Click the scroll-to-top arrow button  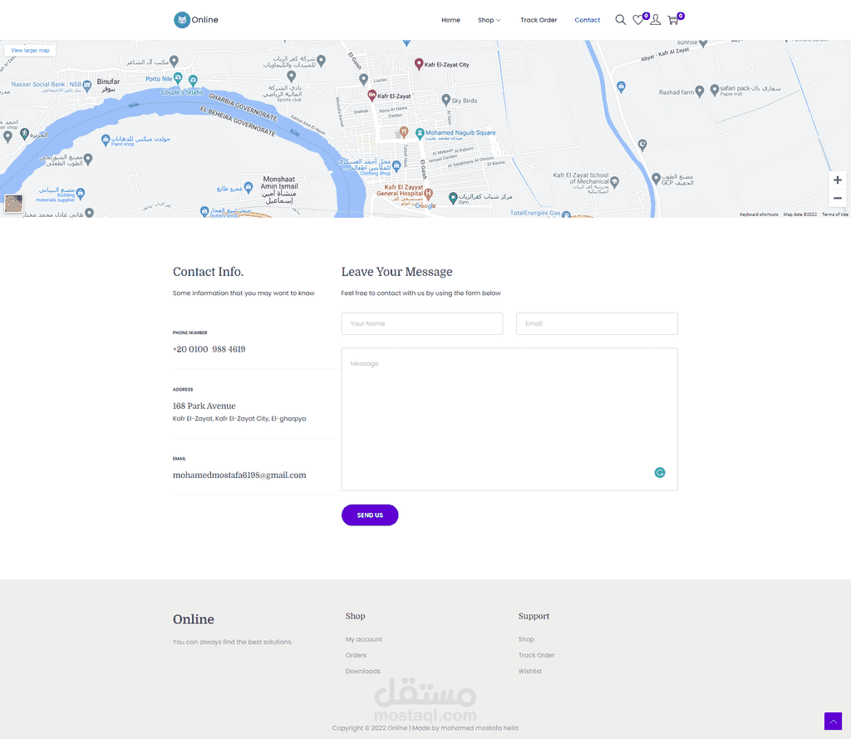point(833,721)
